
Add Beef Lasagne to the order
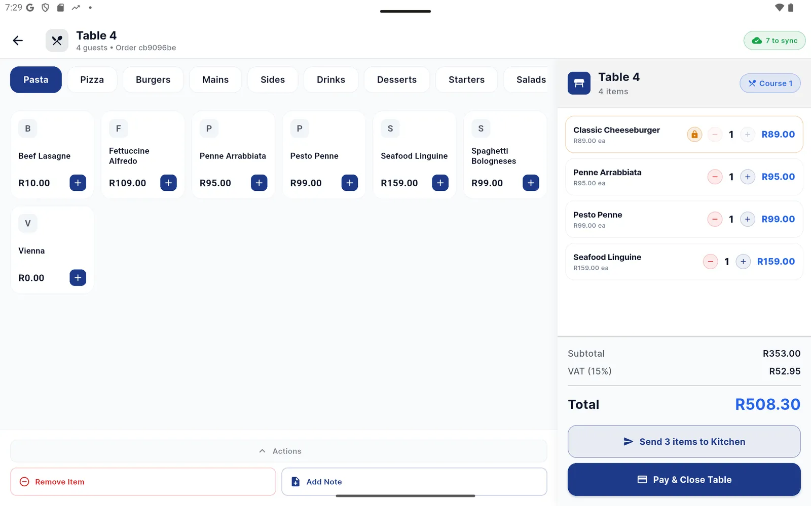point(78,183)
